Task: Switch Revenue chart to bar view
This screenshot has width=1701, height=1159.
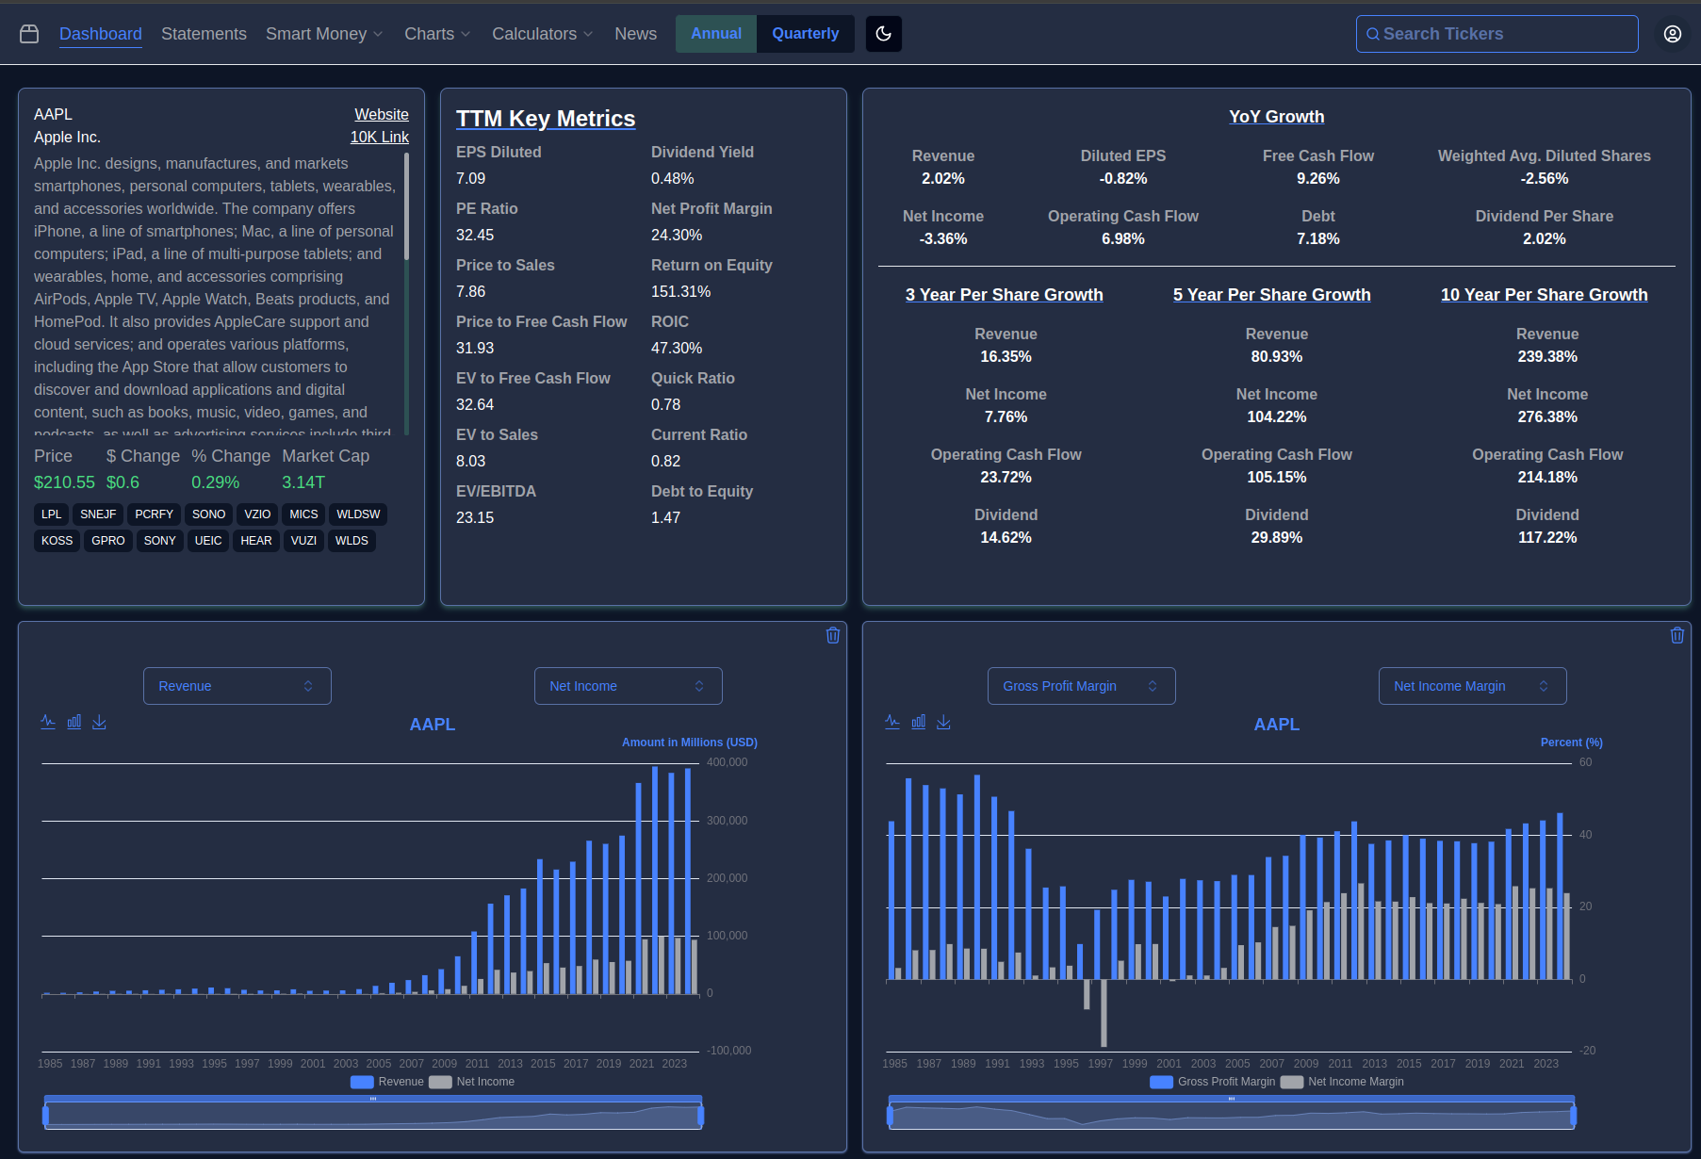Action: 74,722
